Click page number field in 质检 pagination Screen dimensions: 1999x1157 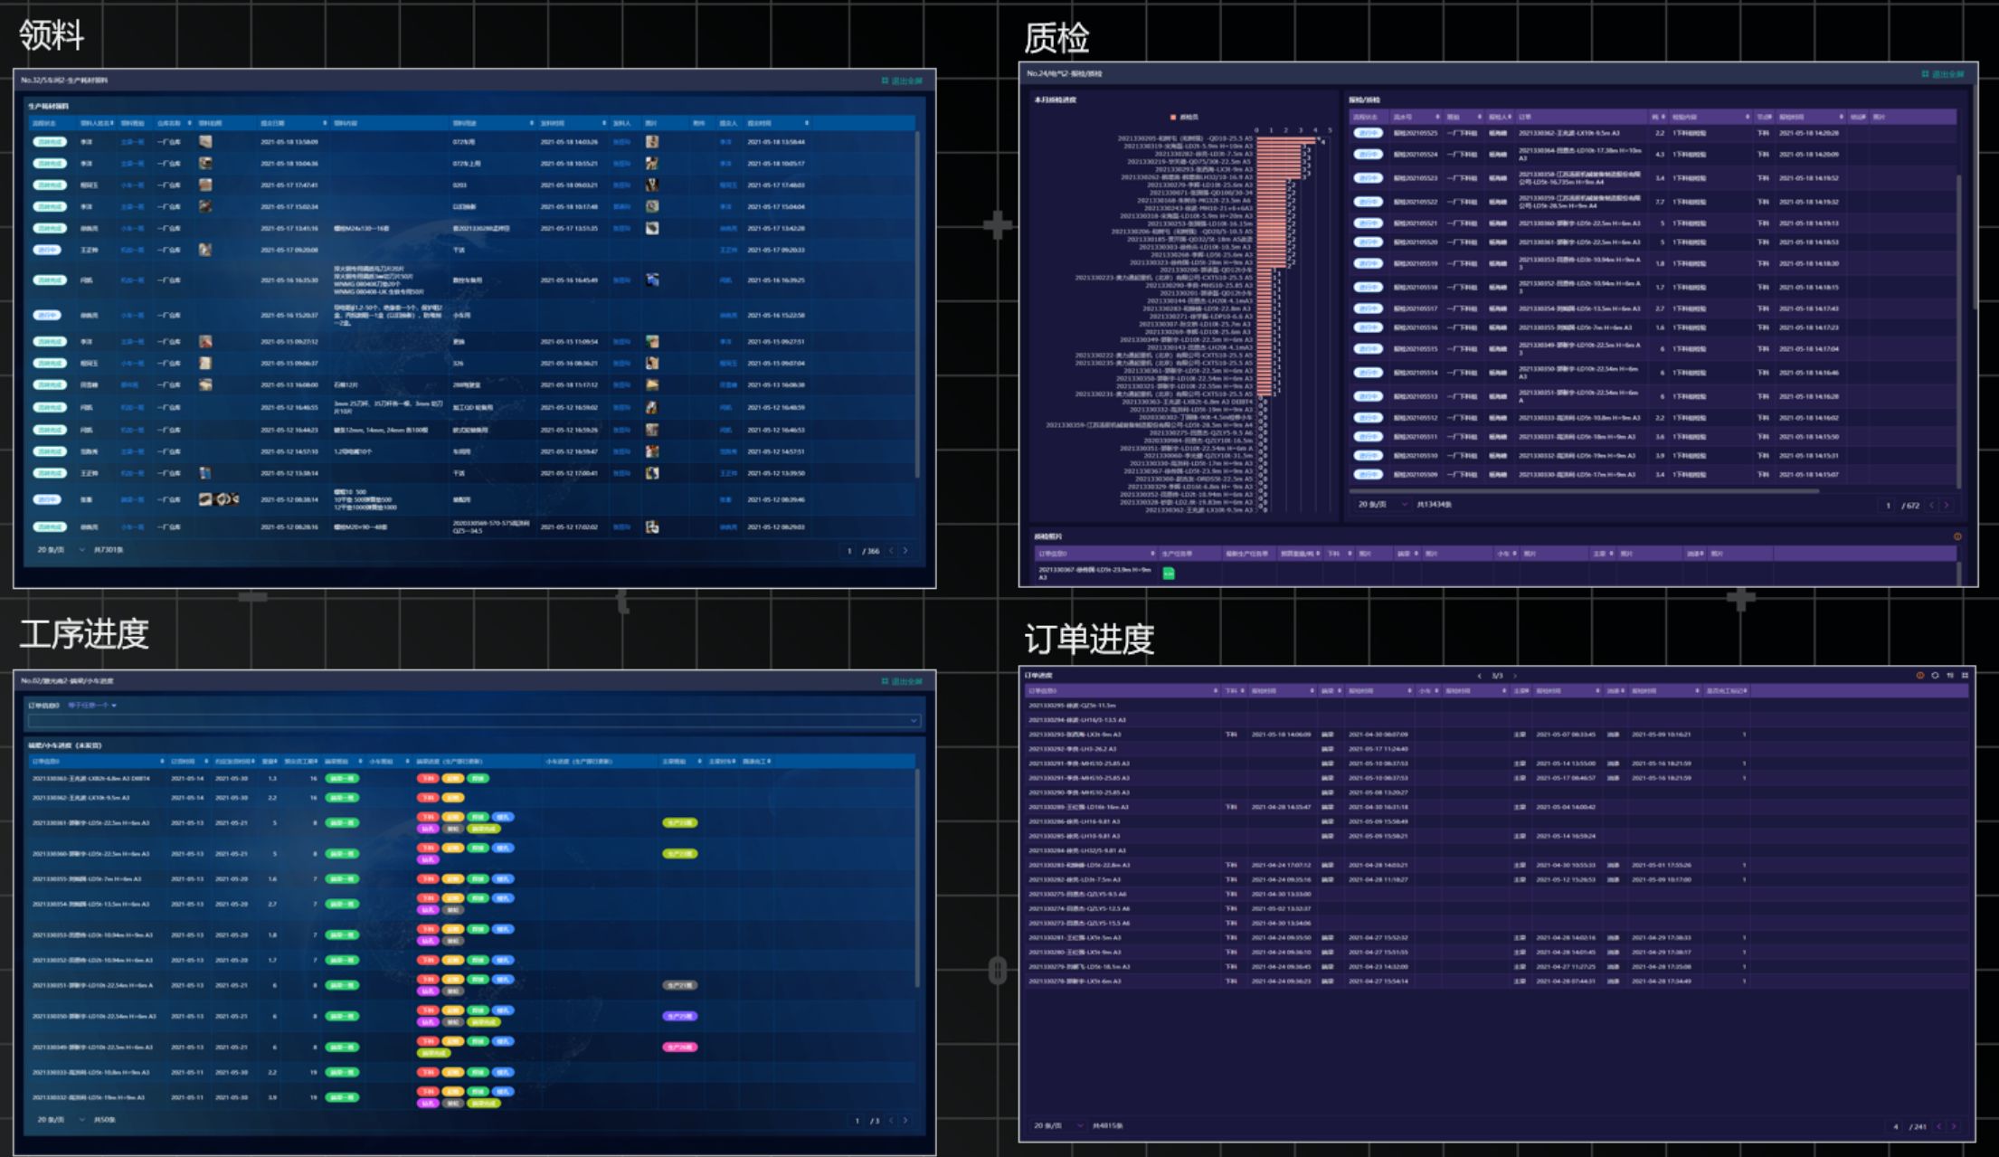1888,506
